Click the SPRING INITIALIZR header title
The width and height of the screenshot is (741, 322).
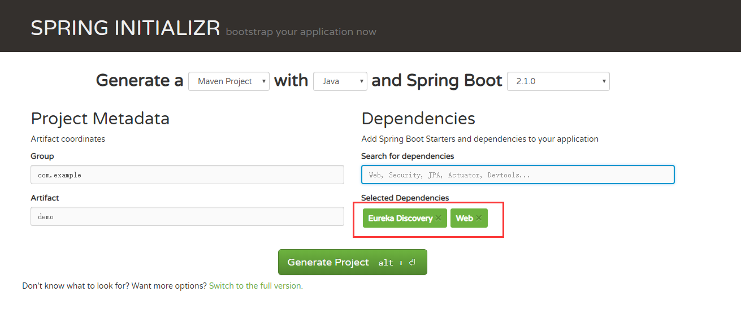[x=125, y=28]
